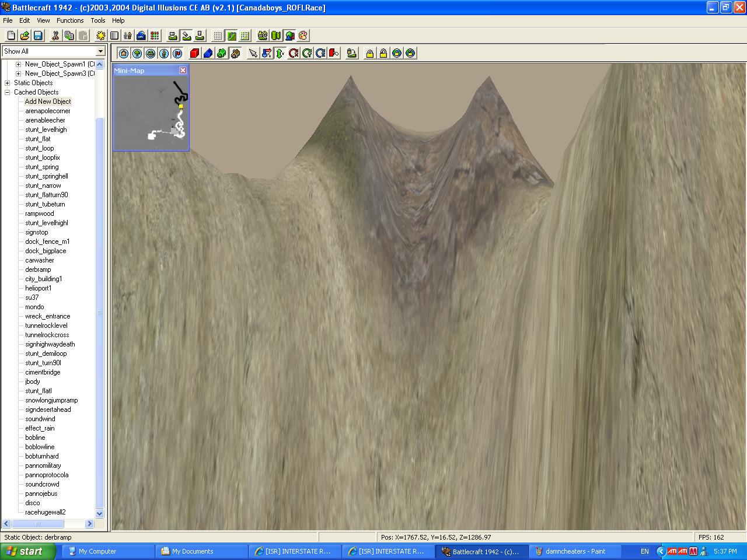Click the blue down-arrow move tool
The image size is (747, 560).
point(267,53)
